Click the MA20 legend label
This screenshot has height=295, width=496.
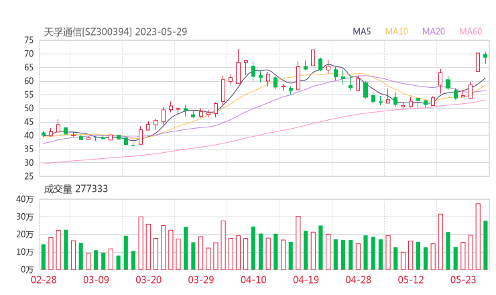tap(434, 32)
